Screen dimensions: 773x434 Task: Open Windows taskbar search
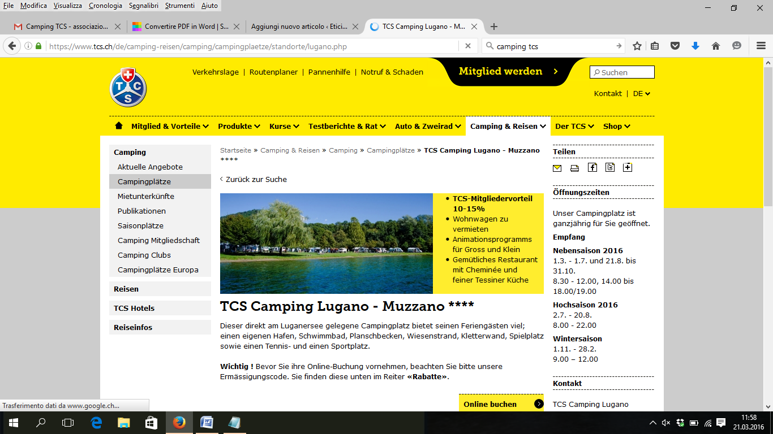pyautogui.click(x=41, y=422)
